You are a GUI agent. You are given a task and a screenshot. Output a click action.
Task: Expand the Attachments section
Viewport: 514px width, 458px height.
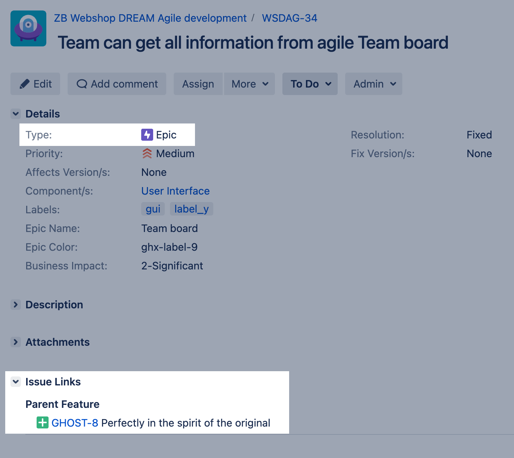tap(16, 342)
